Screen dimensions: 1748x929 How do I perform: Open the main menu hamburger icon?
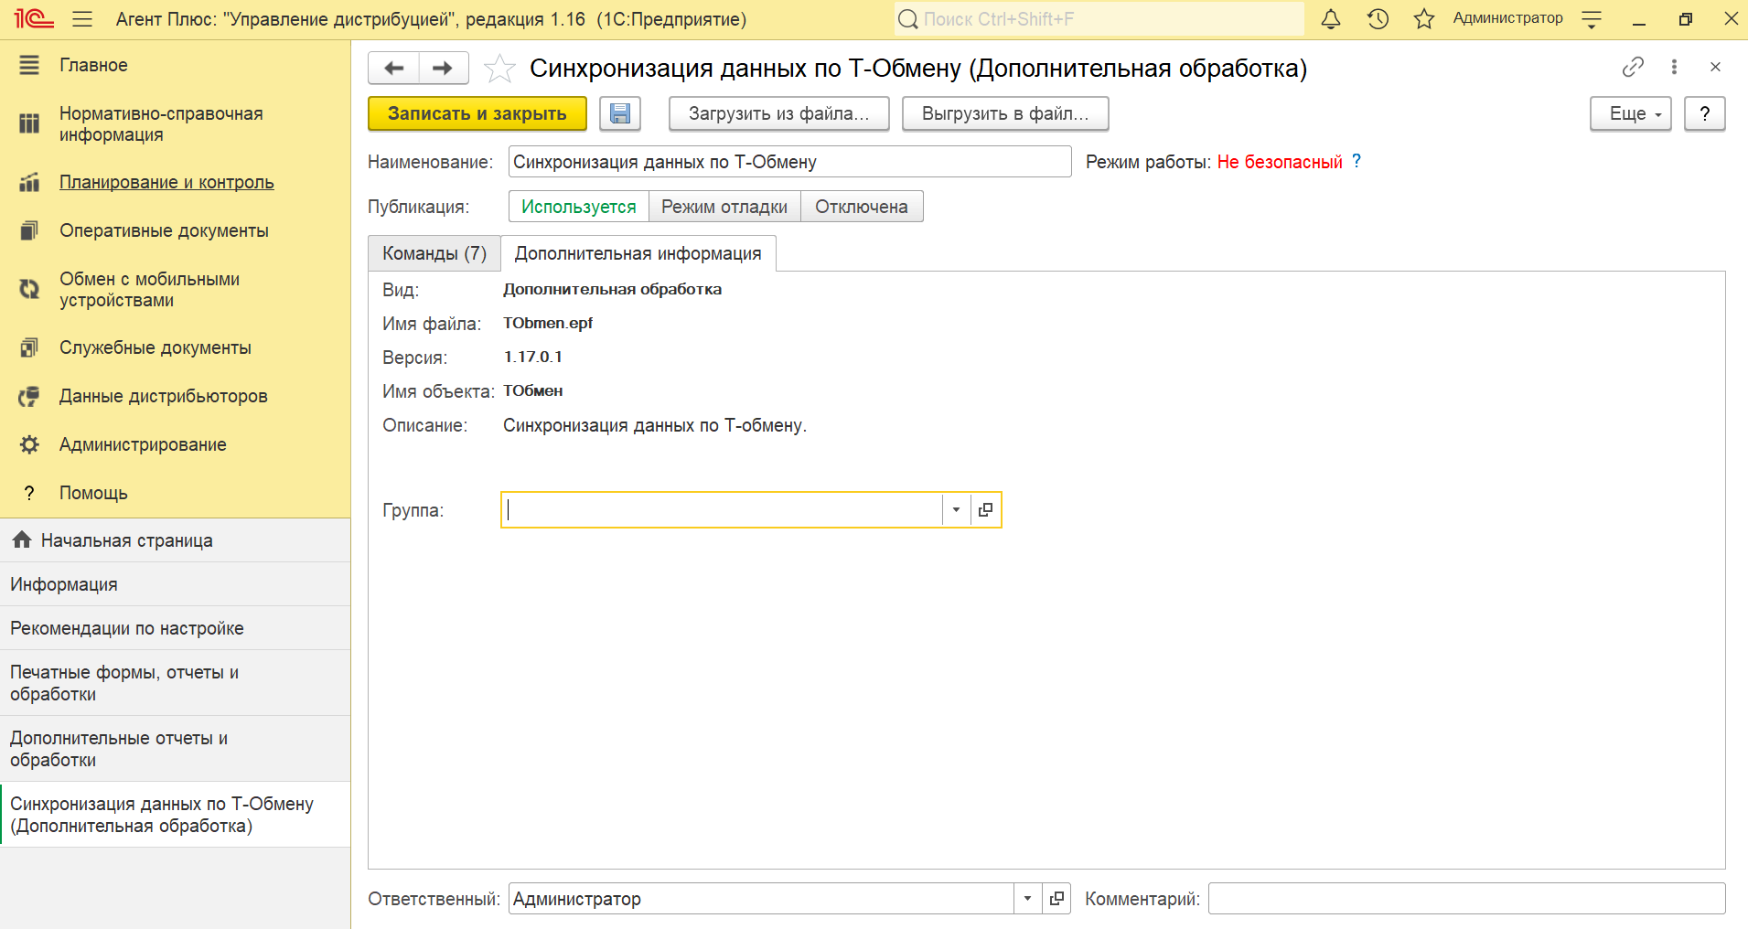click(82, 19)
